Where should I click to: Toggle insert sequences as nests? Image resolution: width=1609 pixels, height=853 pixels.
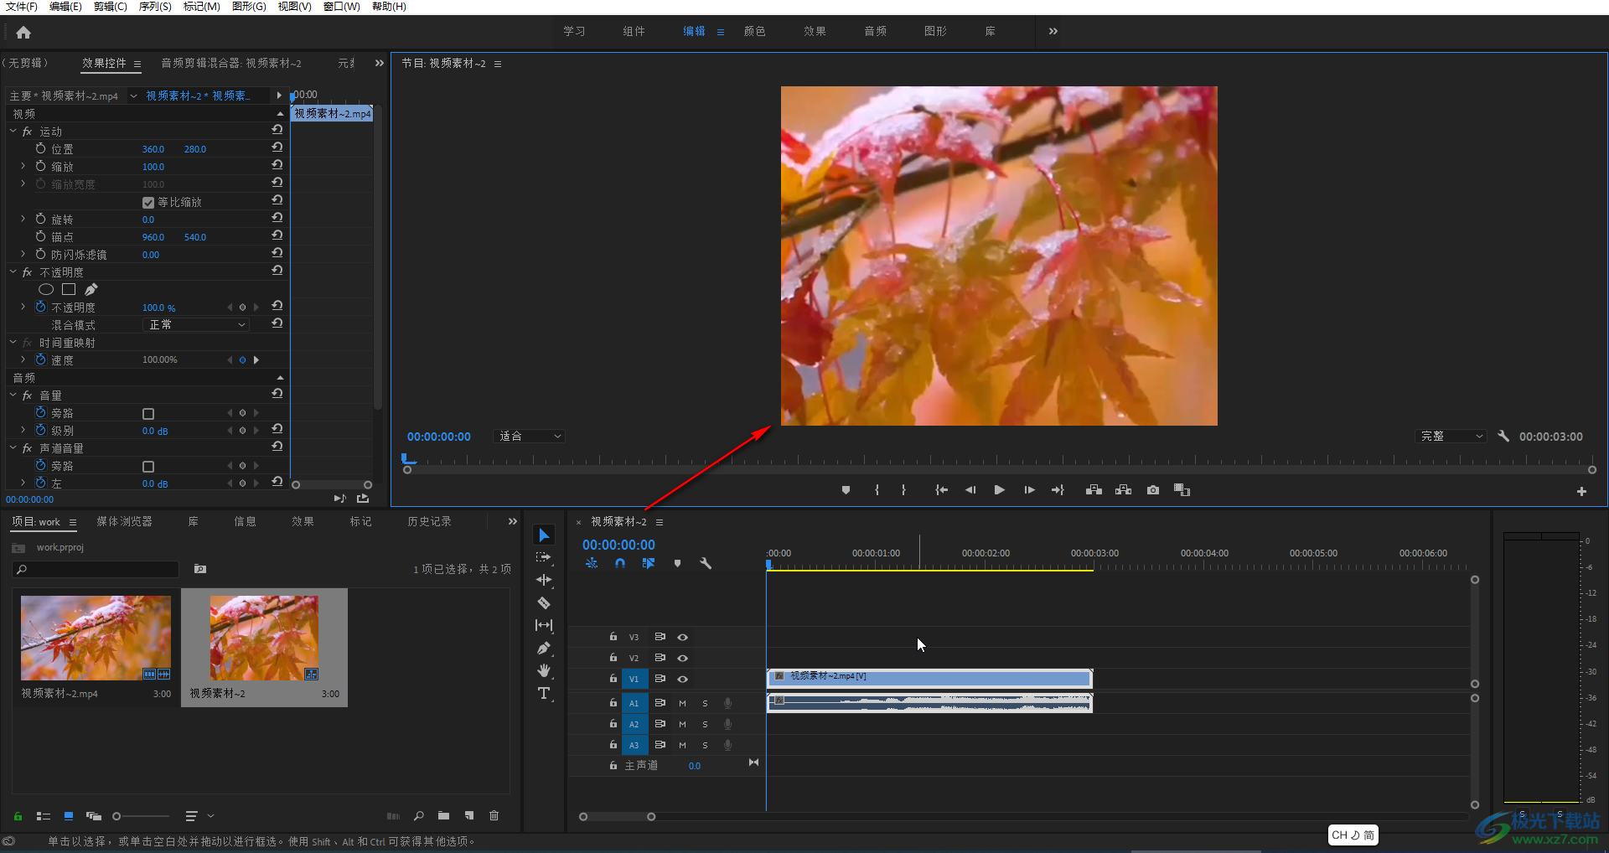pos(592,564)
